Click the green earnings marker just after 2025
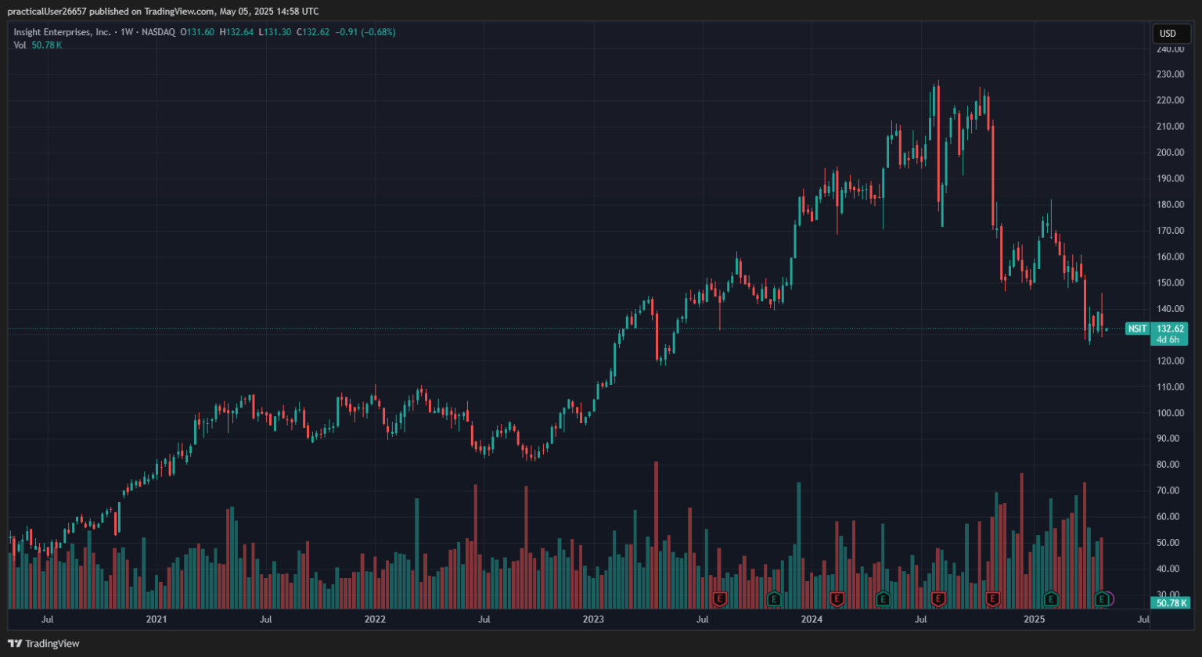This screenshot has height=657, width=1202. (x=1051, y=599)
